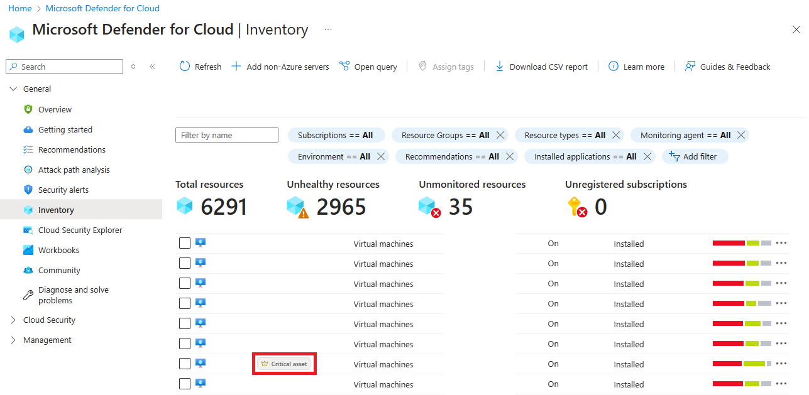Screen dimensions: 809x395
Task: Click the Filter by name input field
Action: click(227, 135)
